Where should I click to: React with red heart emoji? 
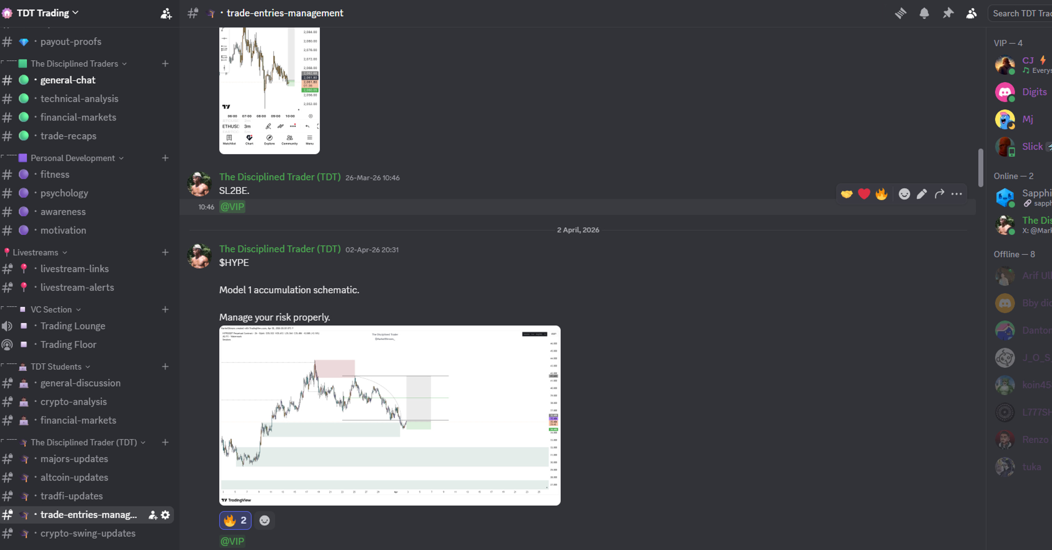864,194
